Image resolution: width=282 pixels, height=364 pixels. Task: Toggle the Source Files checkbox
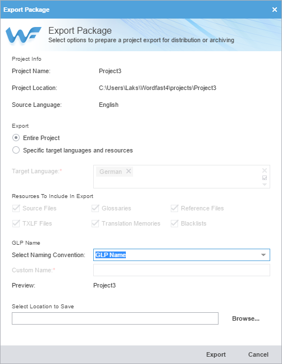(x=16, y=208)
